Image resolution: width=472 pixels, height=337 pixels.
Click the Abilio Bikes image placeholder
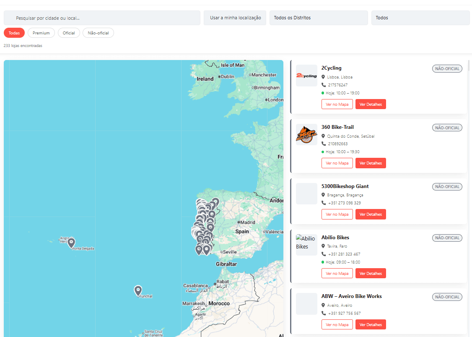point(306,245)
